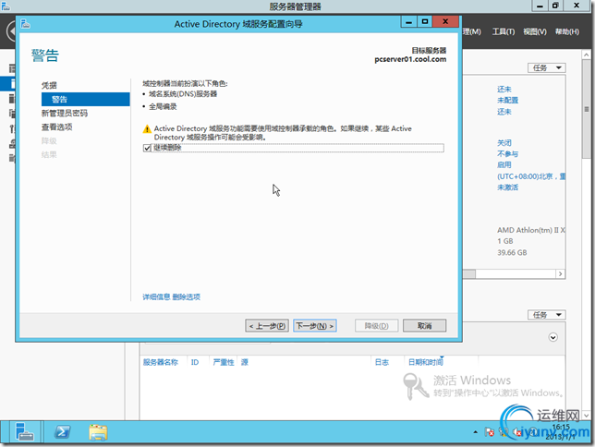Viewport: 595px width, 447px height.
Task: Click 下一步(N) button in the wizard
Action: click(314, 326)
